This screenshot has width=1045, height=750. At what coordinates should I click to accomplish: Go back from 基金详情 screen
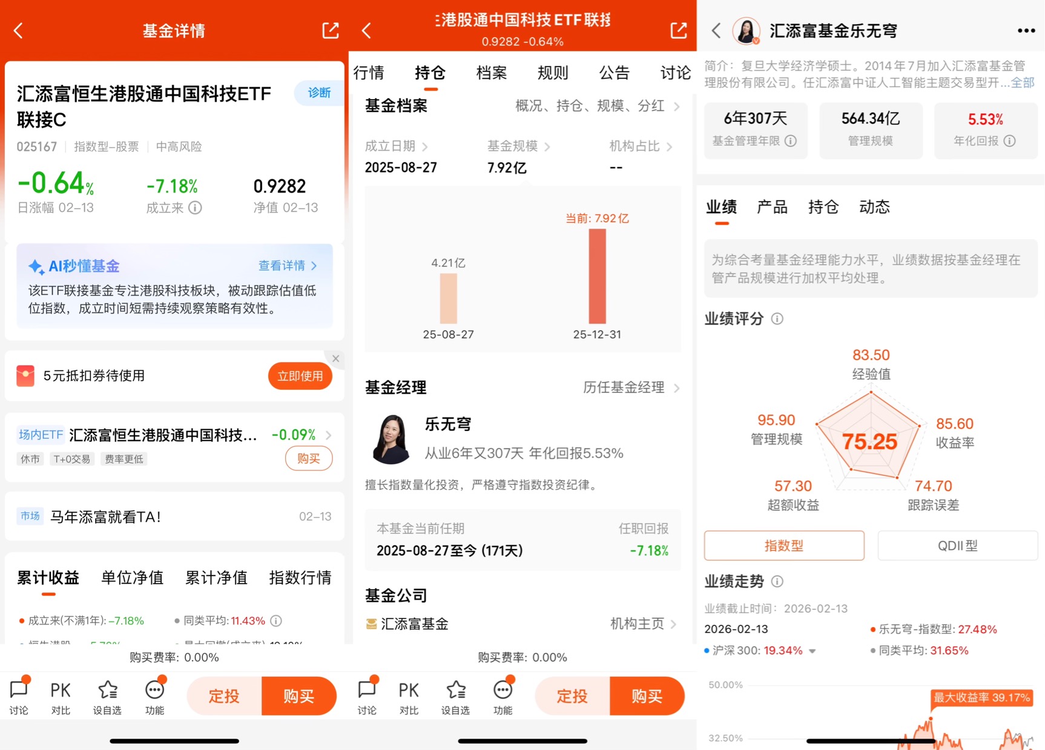tap(18, 31)
